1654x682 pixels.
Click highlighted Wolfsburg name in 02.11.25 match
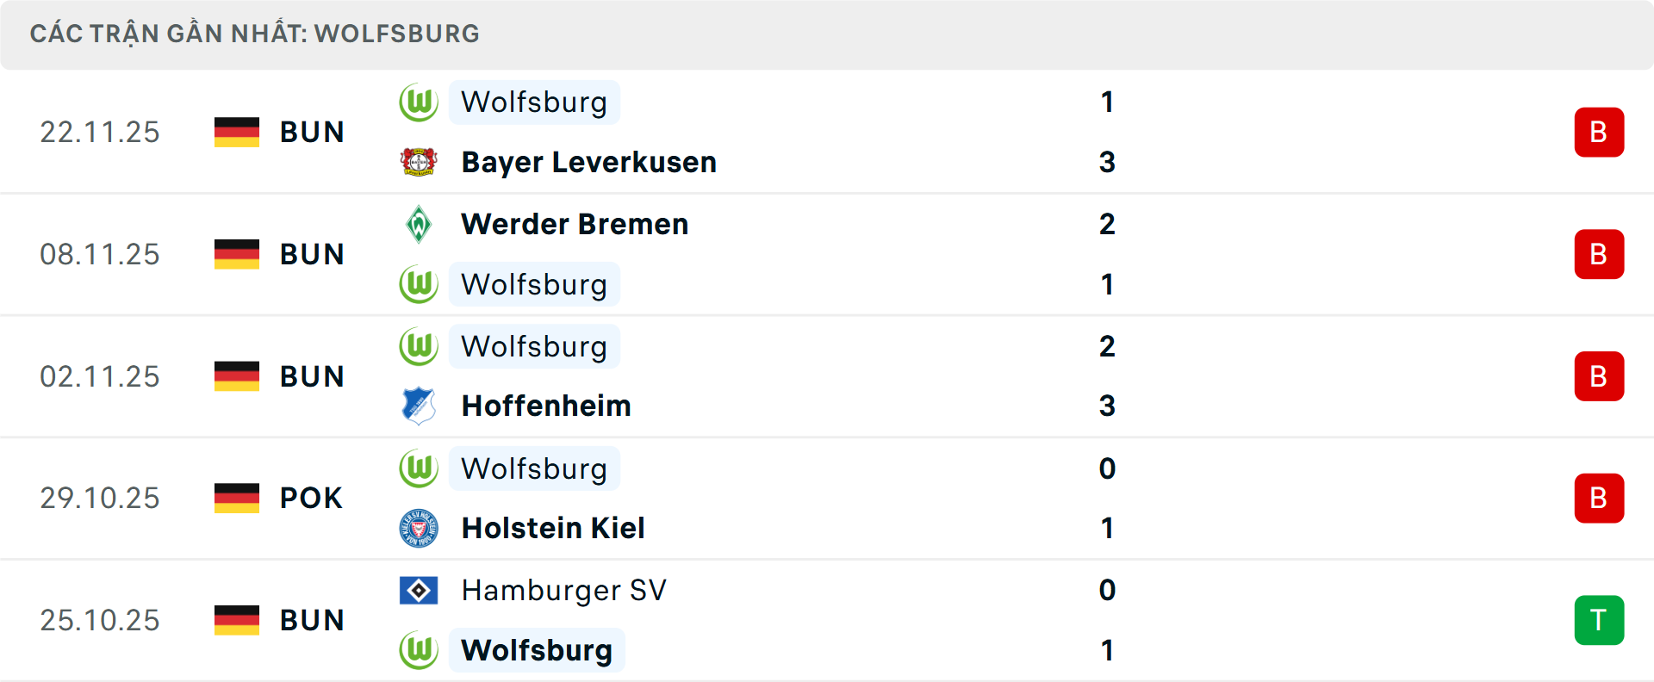coord(534,346)
